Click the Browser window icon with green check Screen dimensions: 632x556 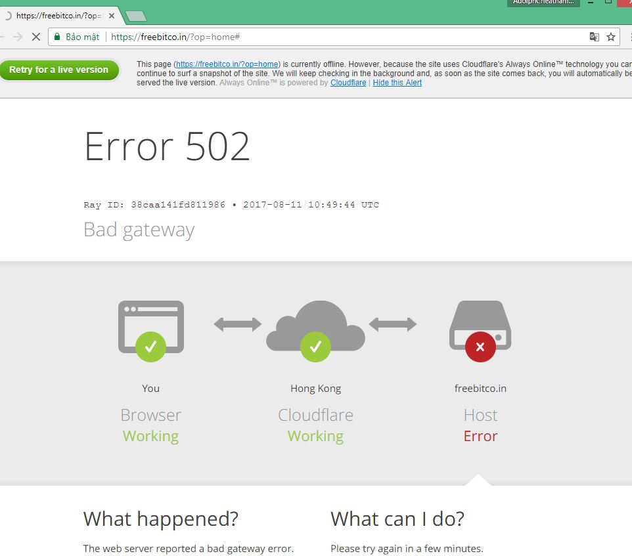(x=150, y=331)
